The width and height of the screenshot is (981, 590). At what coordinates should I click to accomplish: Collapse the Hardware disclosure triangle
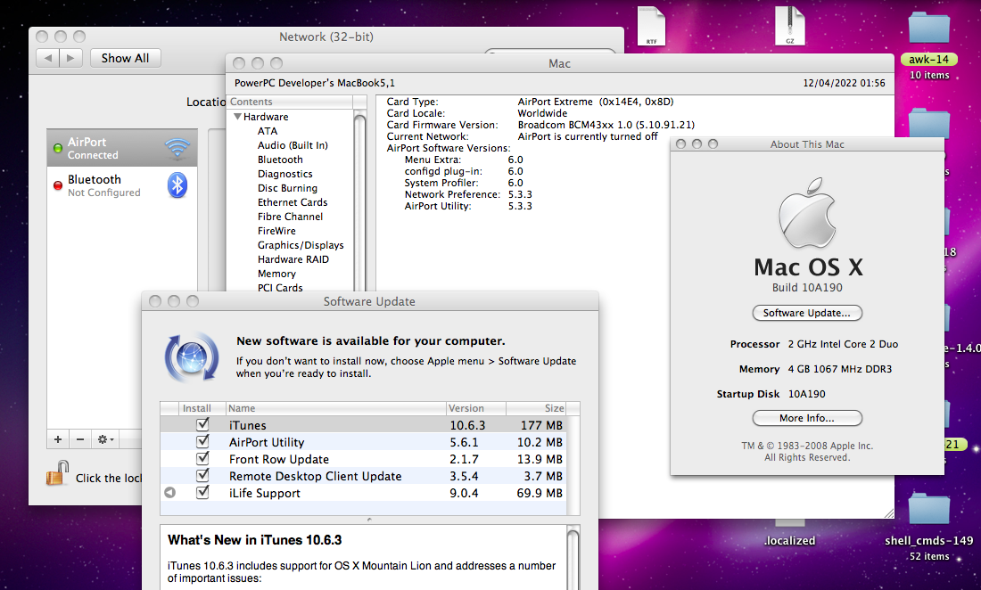[x=238, y=116]
